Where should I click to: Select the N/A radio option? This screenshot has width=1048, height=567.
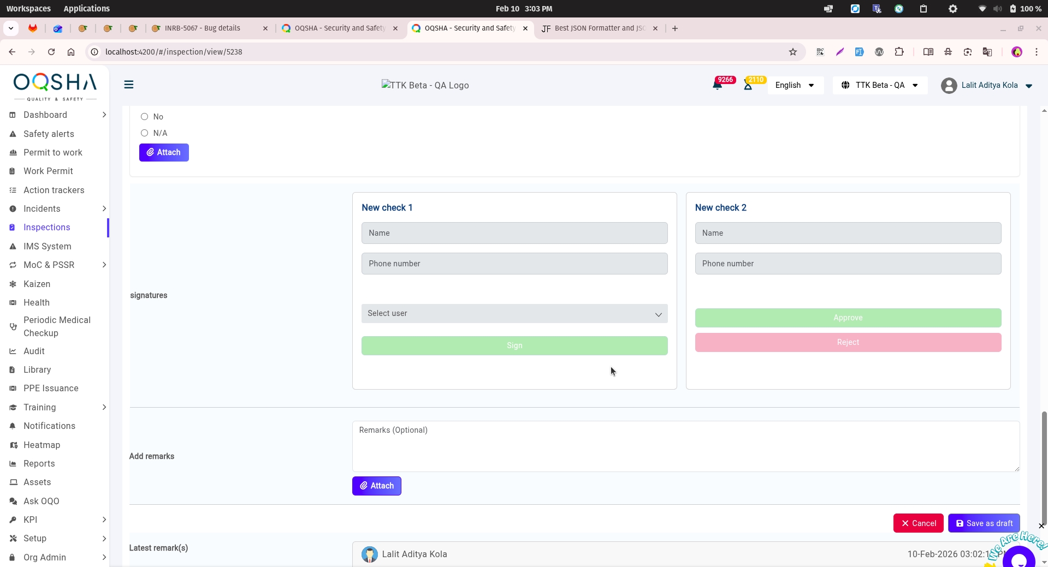coord(145,133)
